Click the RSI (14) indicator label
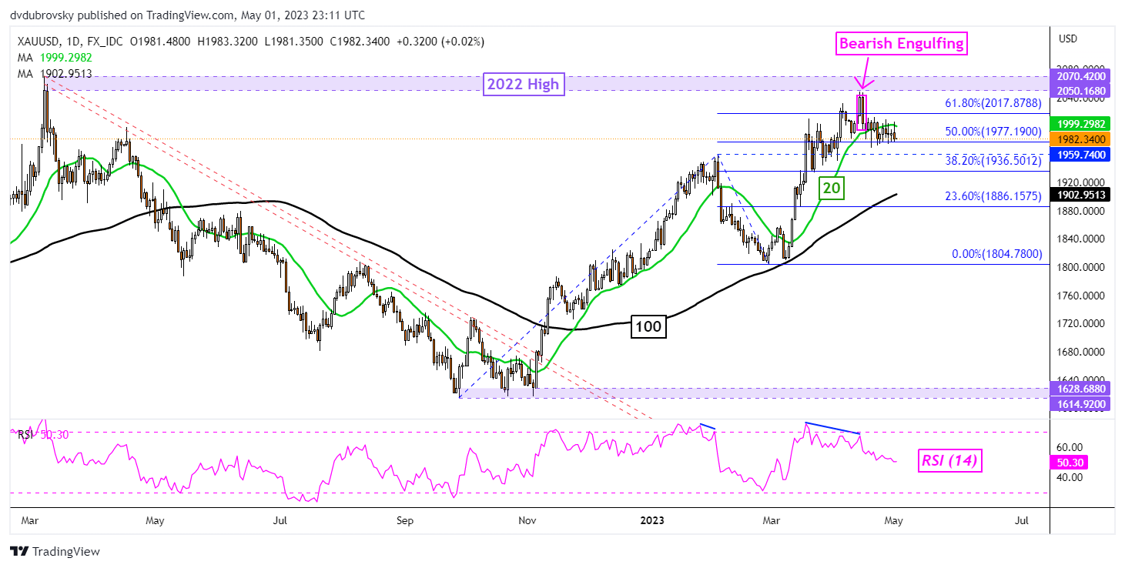Viewport: 1125px width, 568px height. [950, 462]
